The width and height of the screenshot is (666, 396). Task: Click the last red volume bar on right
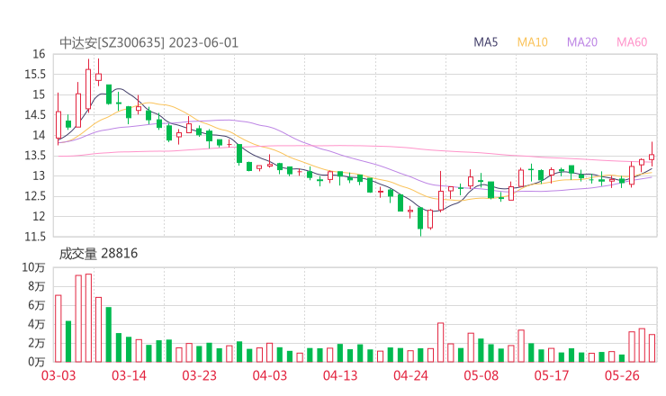[x=652, y=348]
